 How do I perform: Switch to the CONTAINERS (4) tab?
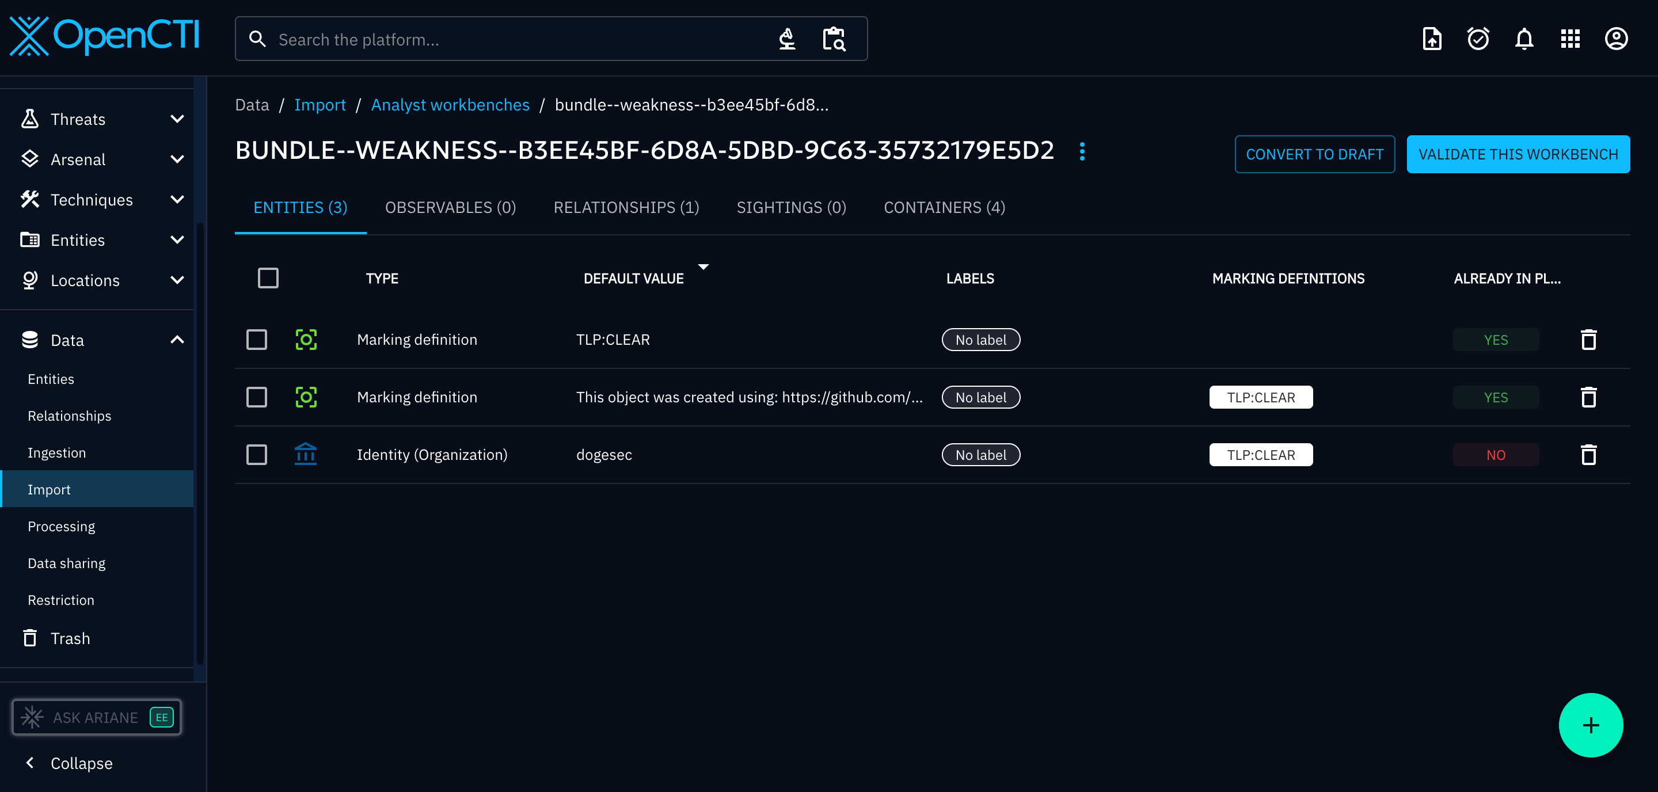point(944,207)
